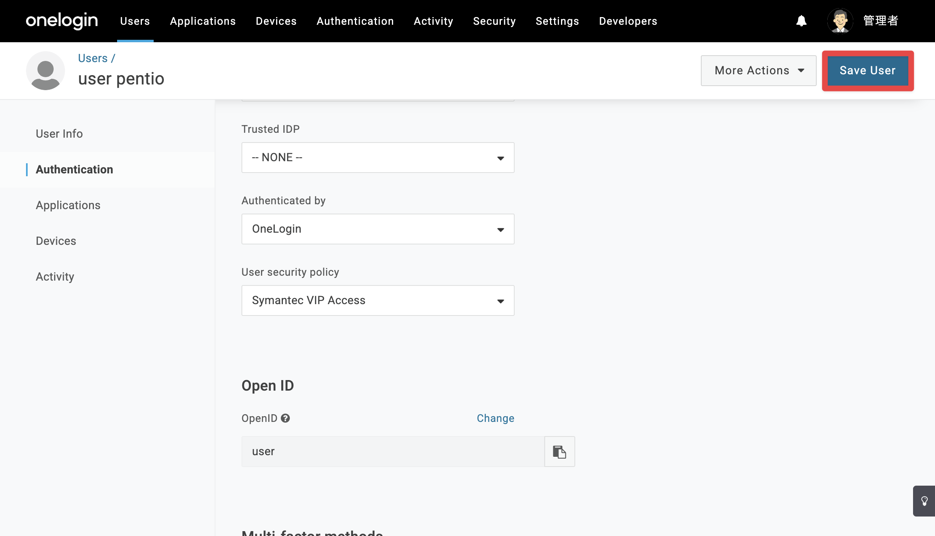The width and height of the screenshot is (935, 536).
Task: Click the user pentio heading
Action: (x=121, y=79)
